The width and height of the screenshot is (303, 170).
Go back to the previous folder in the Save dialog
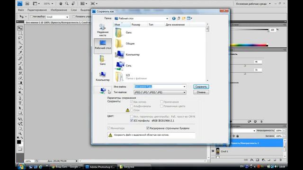(174, 18)
